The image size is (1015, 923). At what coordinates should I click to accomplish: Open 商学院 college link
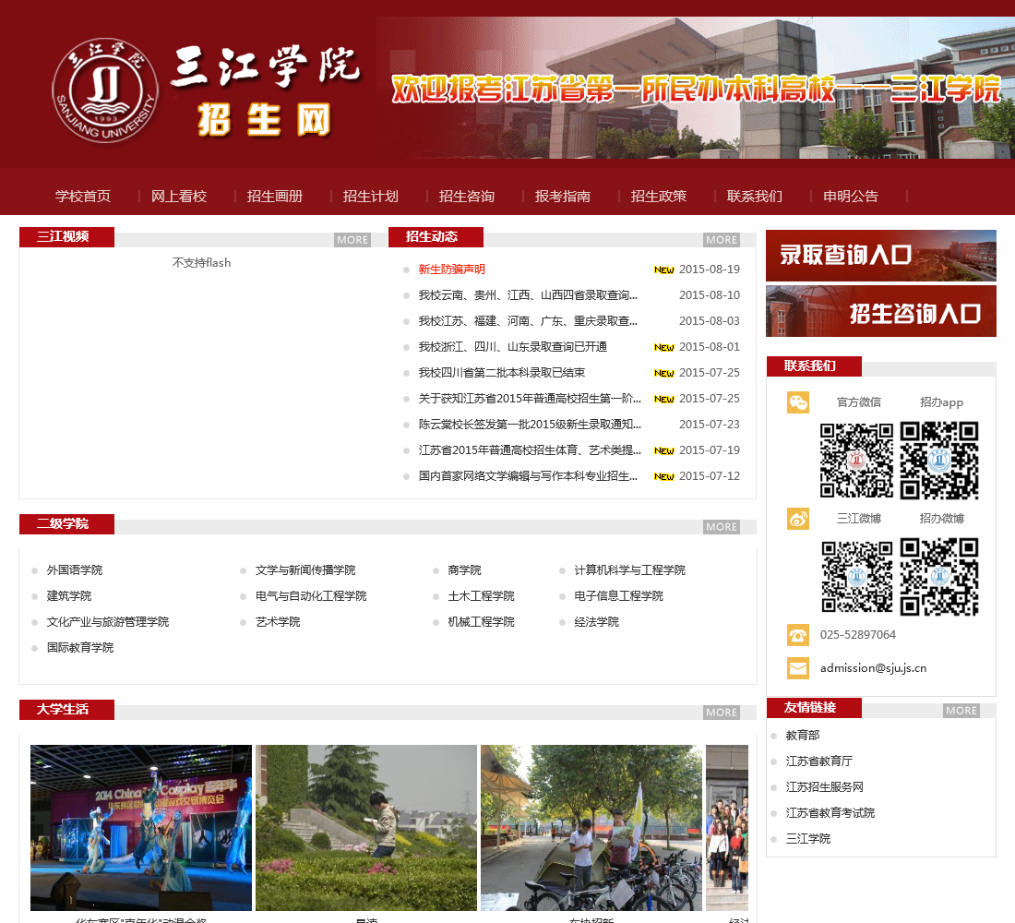465,570
